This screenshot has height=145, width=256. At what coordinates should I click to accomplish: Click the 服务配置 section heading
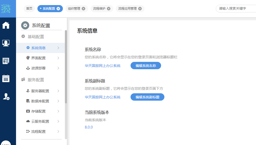tap(36, 80)
